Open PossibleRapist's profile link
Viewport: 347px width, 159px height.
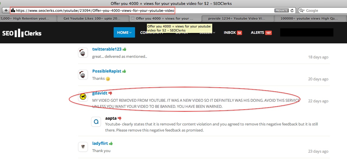click(x=107, y=71)
